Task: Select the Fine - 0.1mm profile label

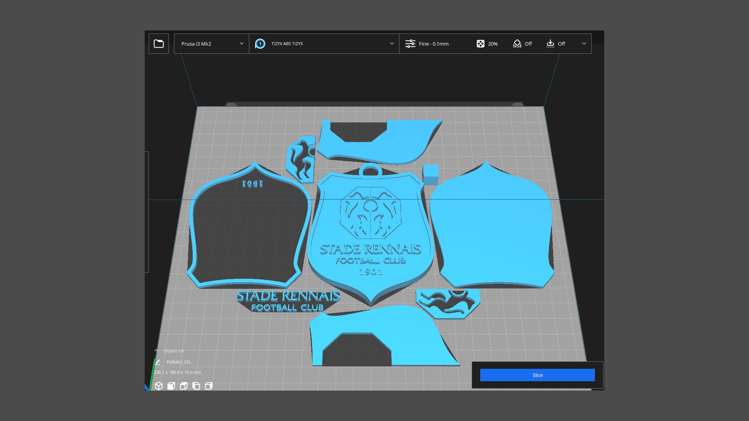Action: [433, 44]
